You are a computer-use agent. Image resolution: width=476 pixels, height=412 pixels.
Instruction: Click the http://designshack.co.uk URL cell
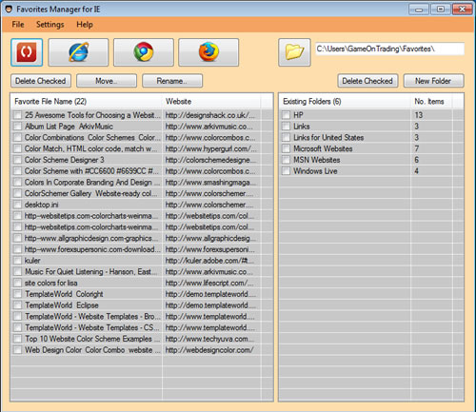[x=210, y=115]
